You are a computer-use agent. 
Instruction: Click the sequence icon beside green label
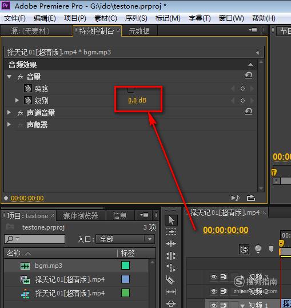(x=25, y=294)
